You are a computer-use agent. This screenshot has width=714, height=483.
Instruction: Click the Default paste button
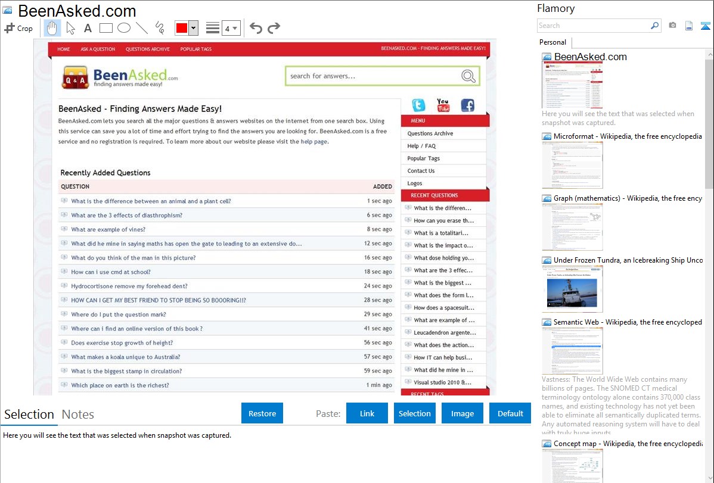click(x=510, y=413)
